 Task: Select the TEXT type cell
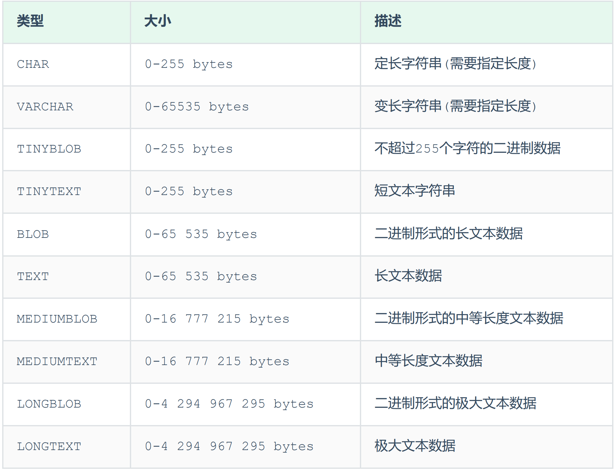[x=33, y=276]
